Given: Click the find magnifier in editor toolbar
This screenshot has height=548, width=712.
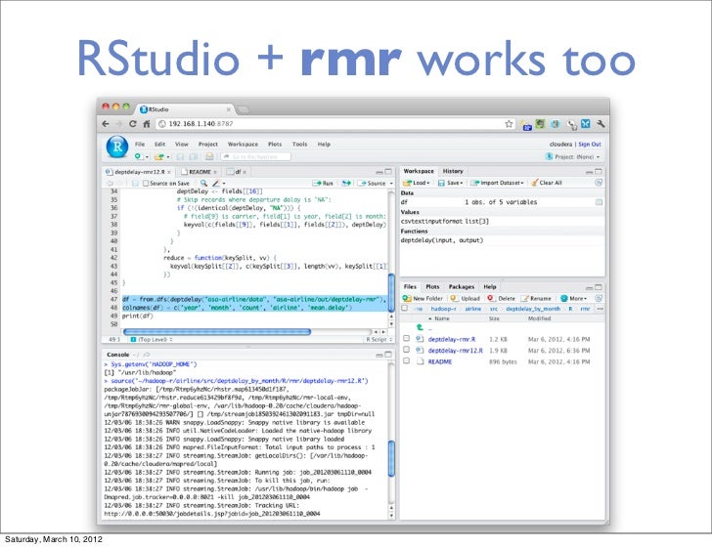Looking at the screenshot, I should (203, 183).
